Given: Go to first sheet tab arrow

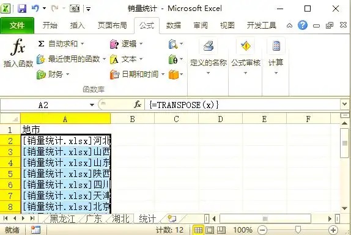Looking at the screenshot, I should click(6, 219).
